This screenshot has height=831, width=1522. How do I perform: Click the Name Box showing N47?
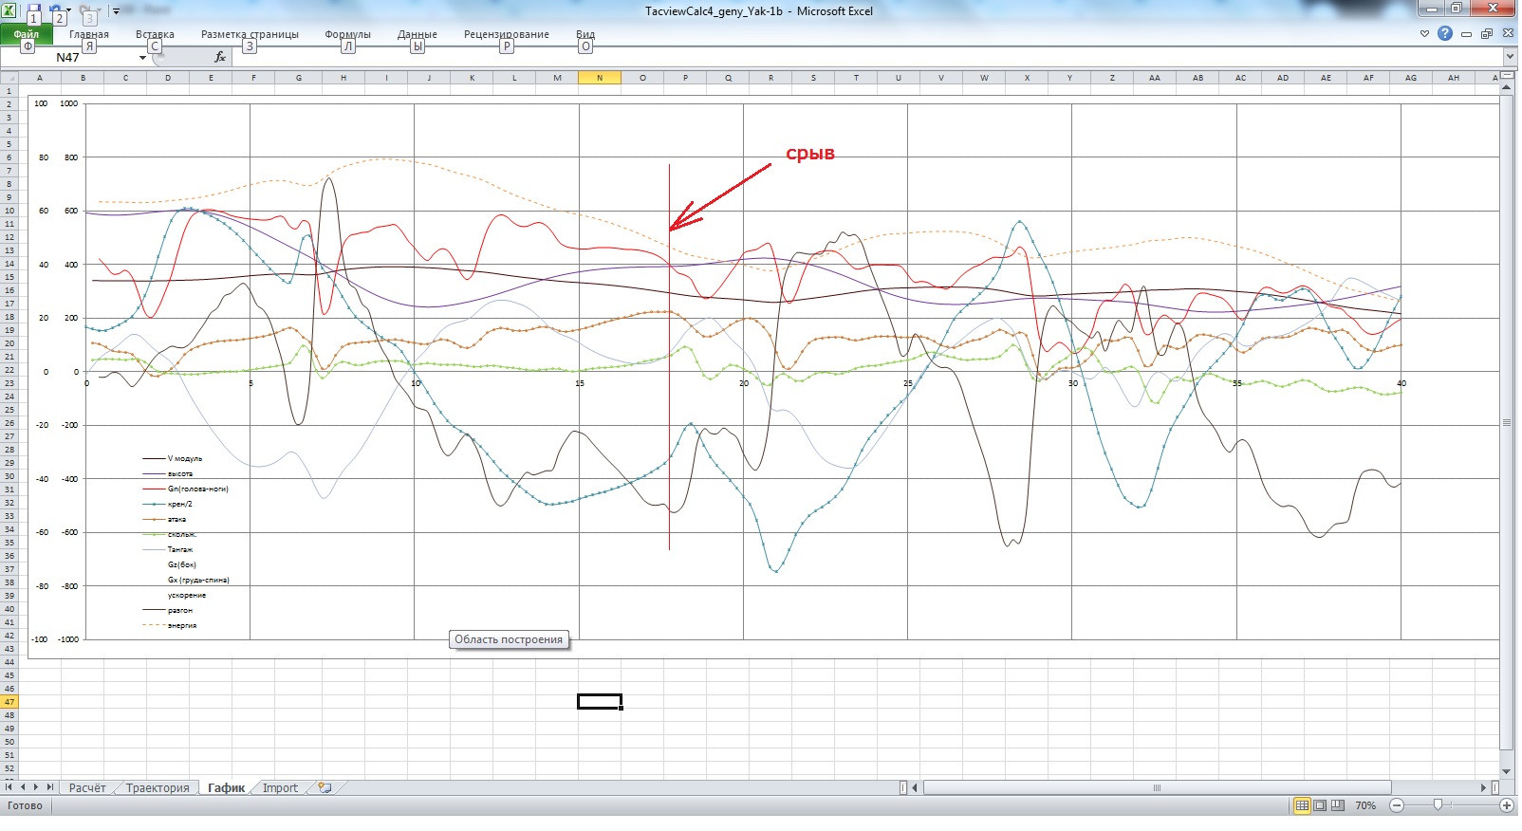(68, 58)
